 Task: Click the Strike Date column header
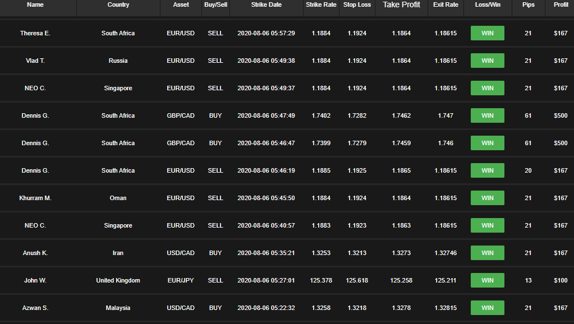[267, 4]
